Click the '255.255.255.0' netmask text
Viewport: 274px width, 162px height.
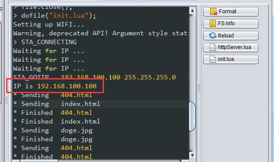(150, 77)
